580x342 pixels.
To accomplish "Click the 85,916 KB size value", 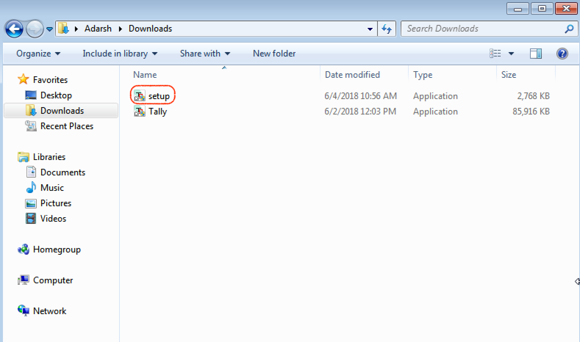I will 531,112.
